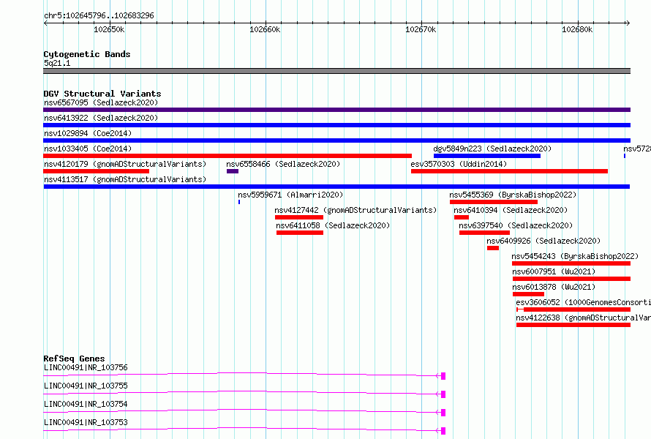The width and height of the screenshot is (651, 439).
Task: Click the nsv5959671 (Almarri2020) label
Action: pos(290,195)
